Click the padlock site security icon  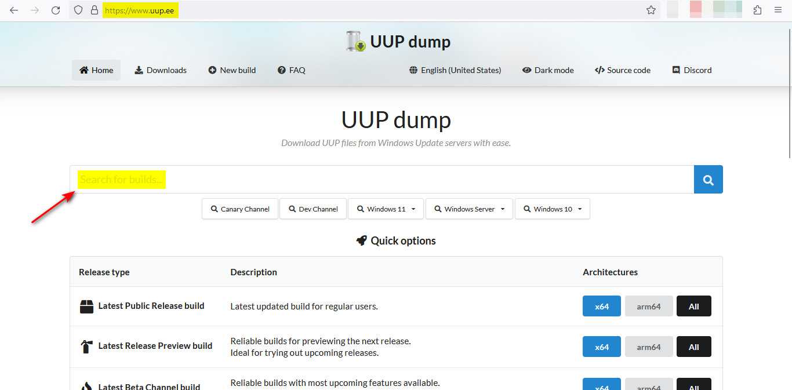click(95, 10)
